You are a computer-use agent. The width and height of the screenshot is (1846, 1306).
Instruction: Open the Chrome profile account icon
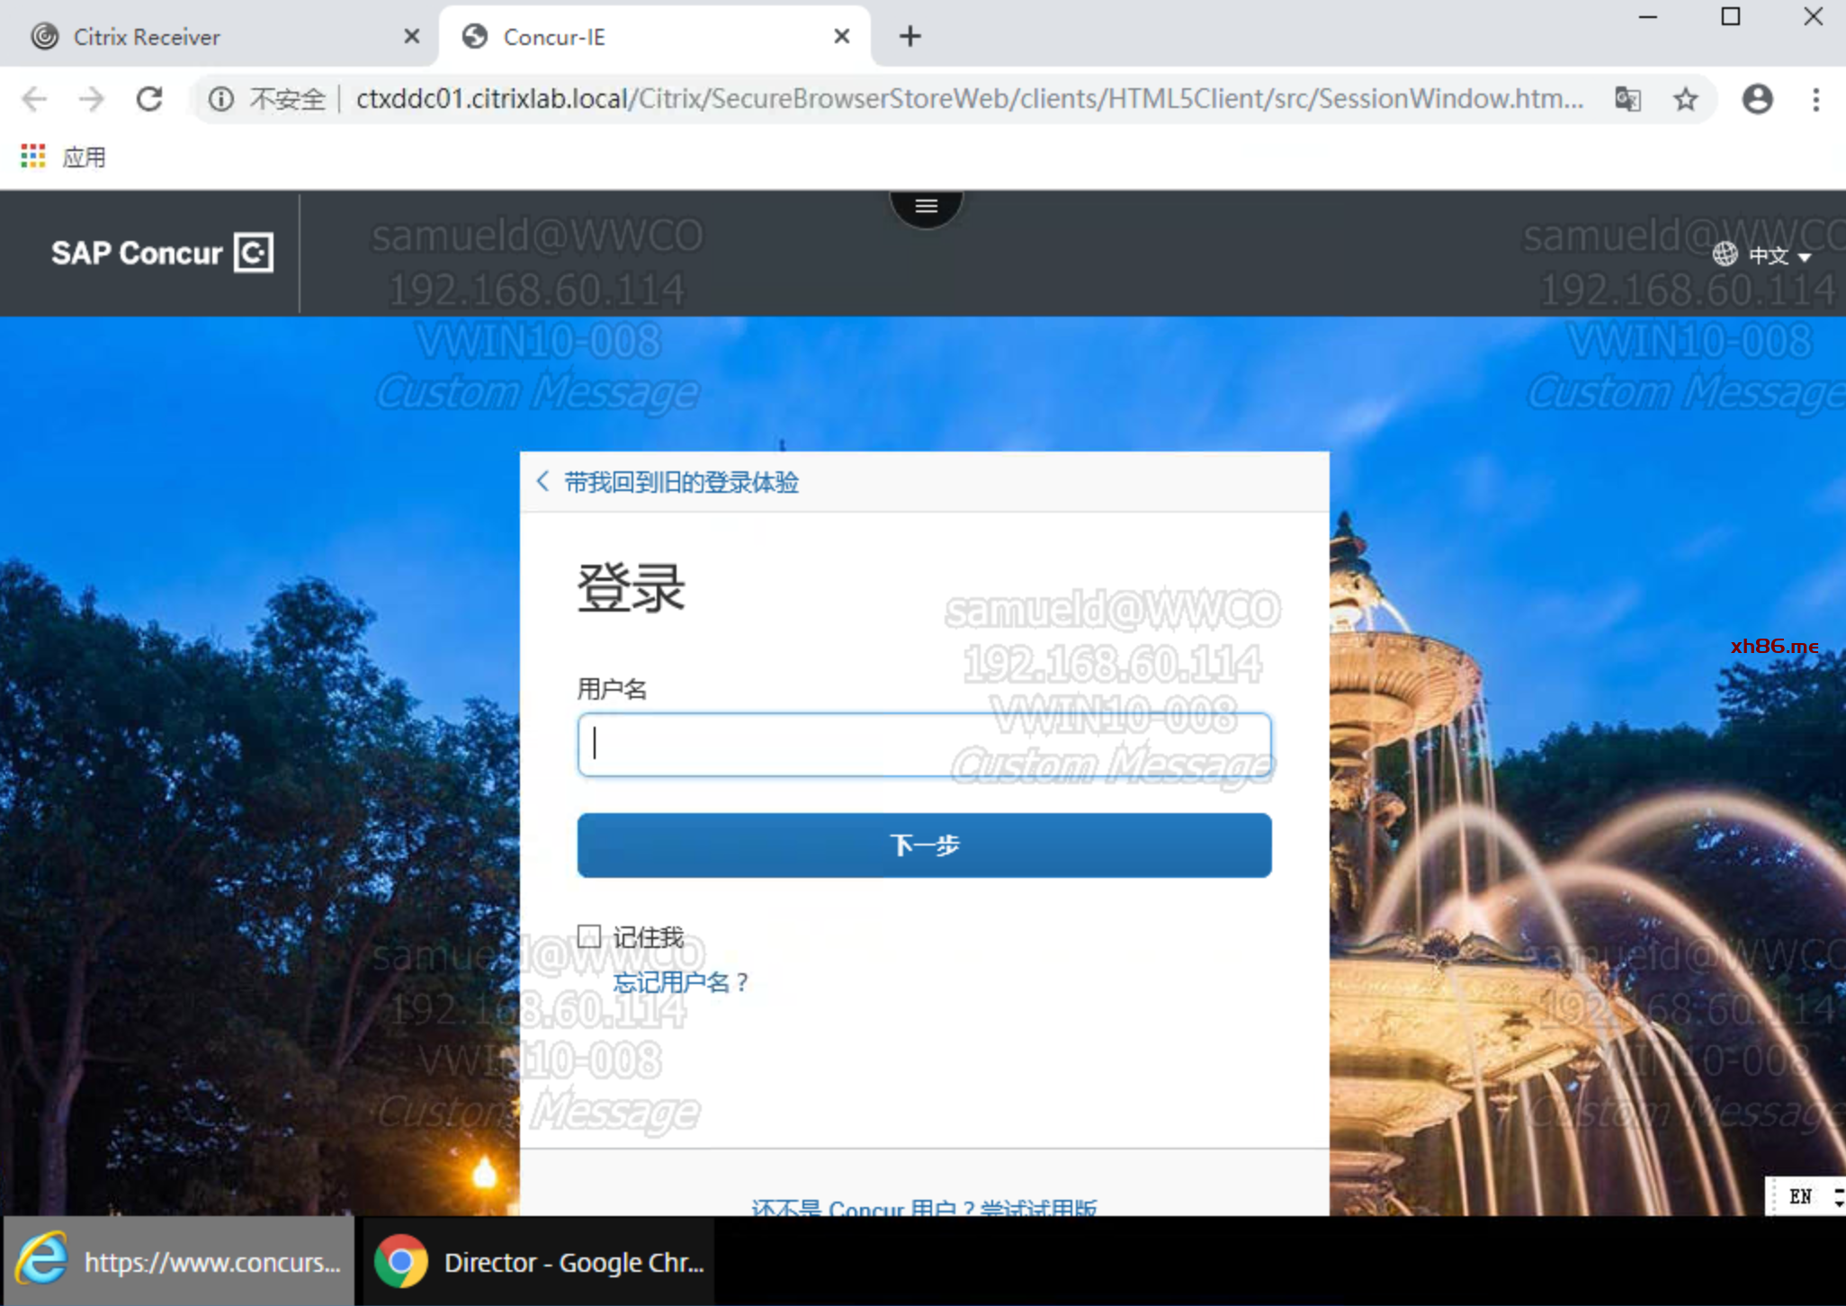[1757, 98]
